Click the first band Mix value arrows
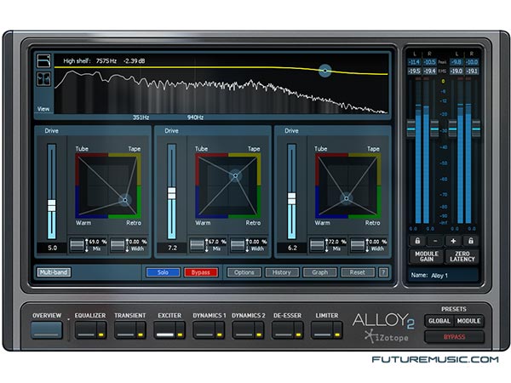Image resolution: width=511 pixels, height=383 pixels. (x=87, y=245)
